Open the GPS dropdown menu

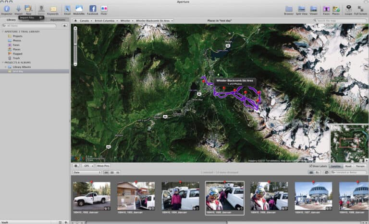(x=88, y=166)
